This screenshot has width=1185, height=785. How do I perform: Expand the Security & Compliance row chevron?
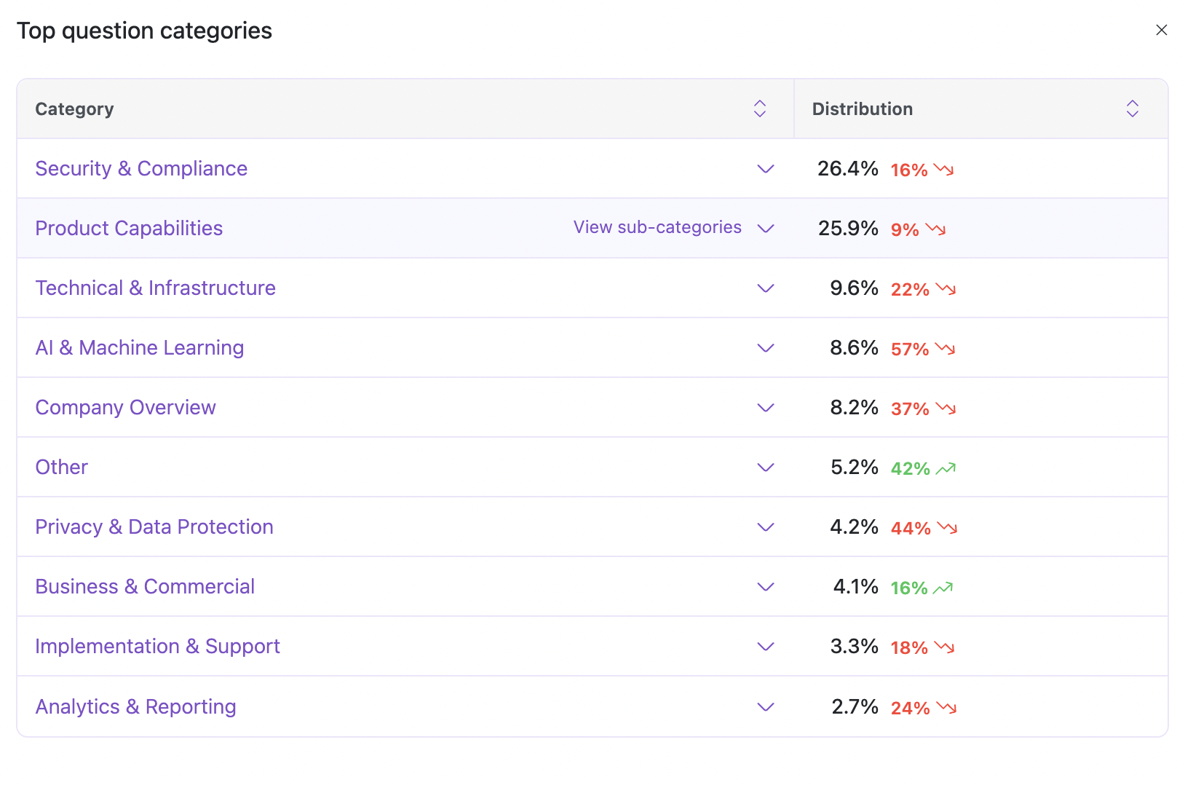click(x=765, y=169)
